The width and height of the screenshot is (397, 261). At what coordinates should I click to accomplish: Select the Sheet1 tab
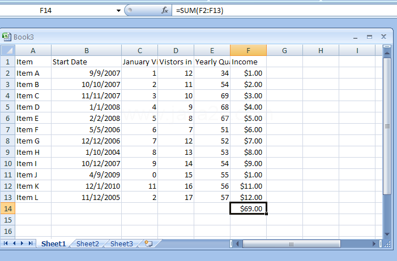click(53, 243)
